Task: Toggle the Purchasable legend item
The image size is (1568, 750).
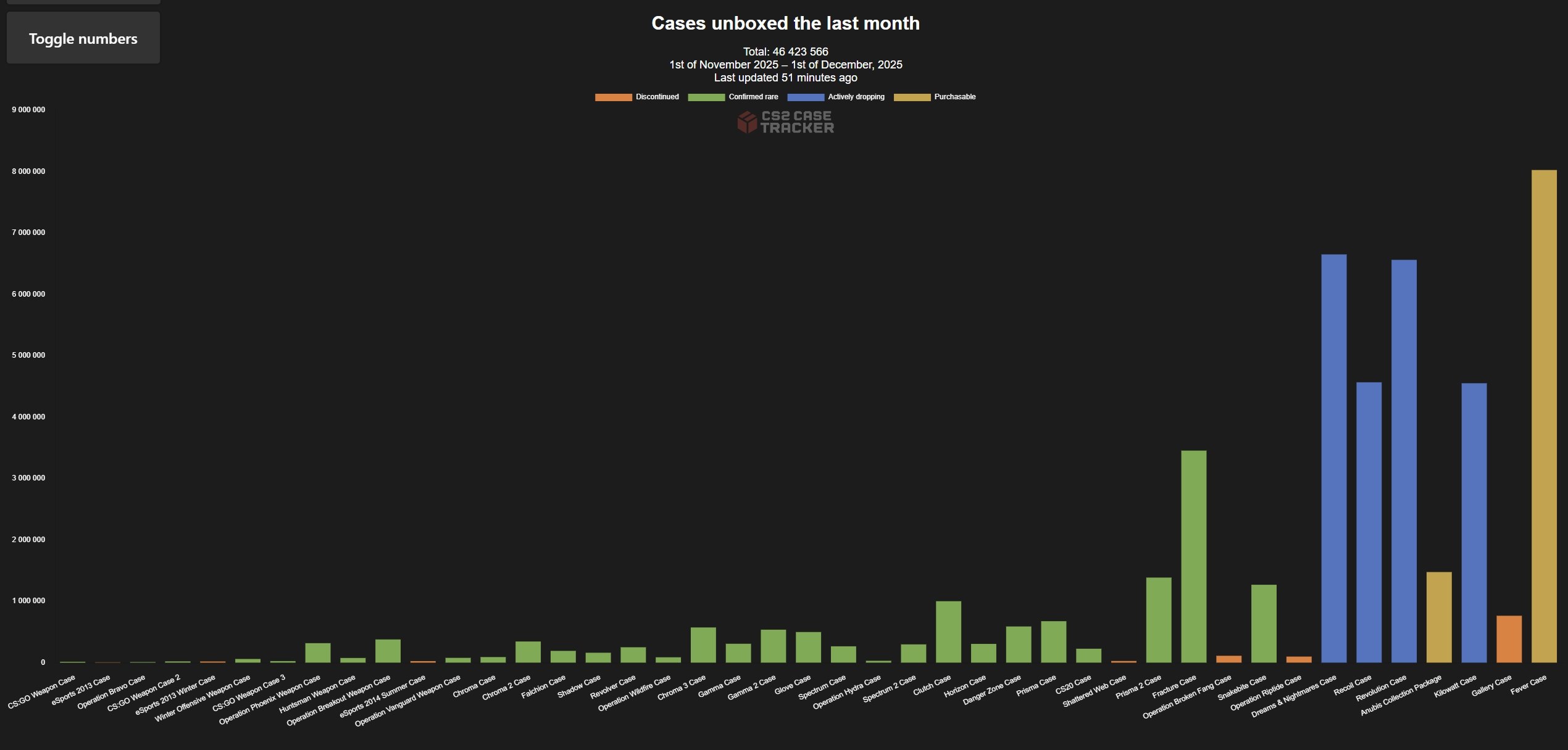Action: tap(912, 97)
